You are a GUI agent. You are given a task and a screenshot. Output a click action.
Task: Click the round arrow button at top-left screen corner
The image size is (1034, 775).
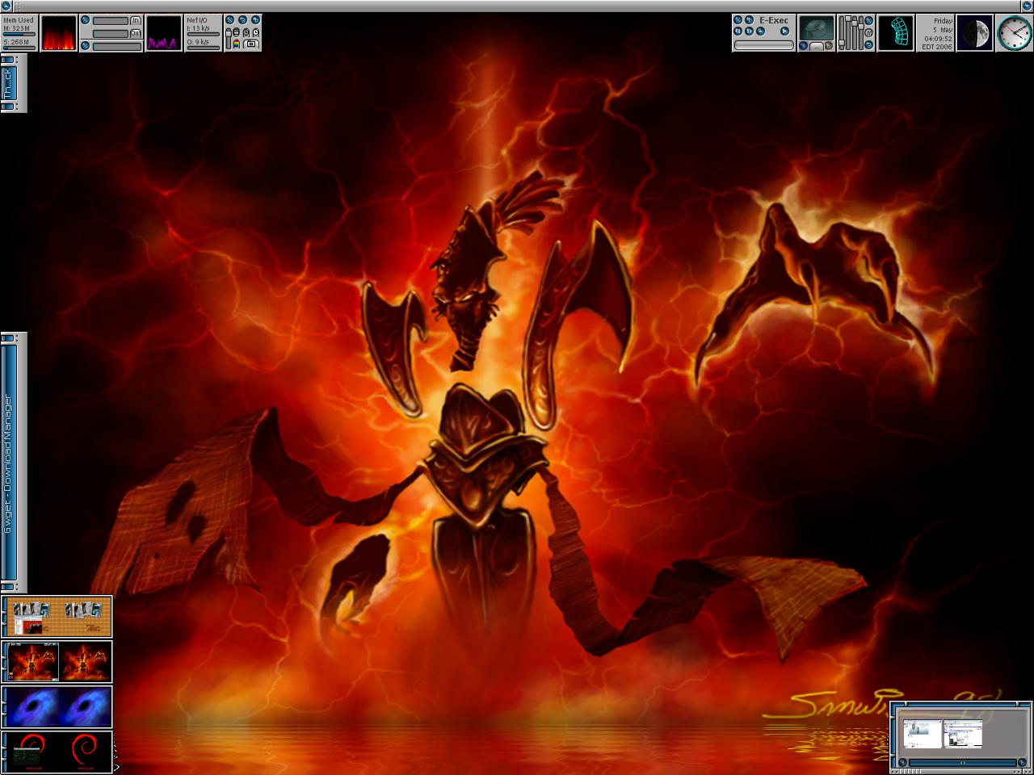coord(6,6)
